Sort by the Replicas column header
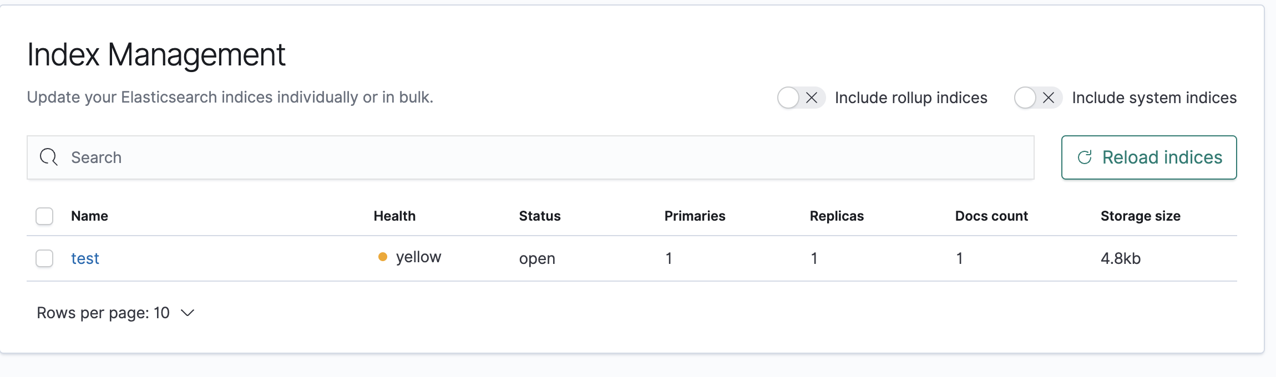 (837, 216)
